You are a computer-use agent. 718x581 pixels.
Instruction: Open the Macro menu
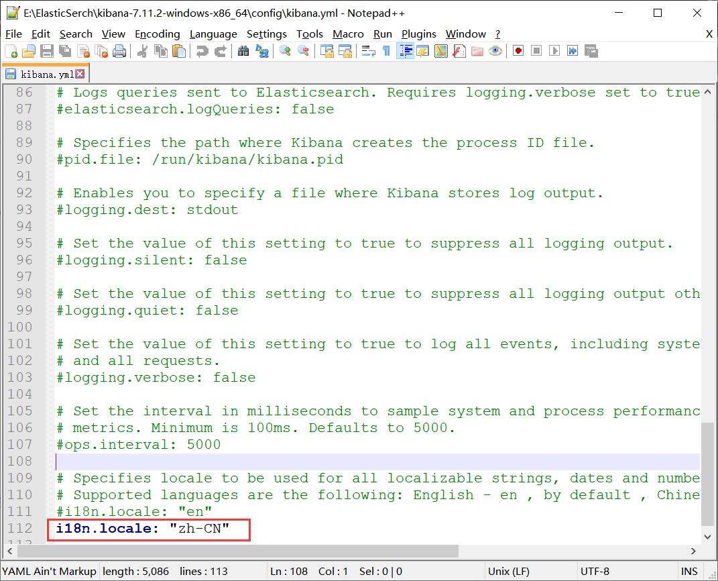coord(348,34)
